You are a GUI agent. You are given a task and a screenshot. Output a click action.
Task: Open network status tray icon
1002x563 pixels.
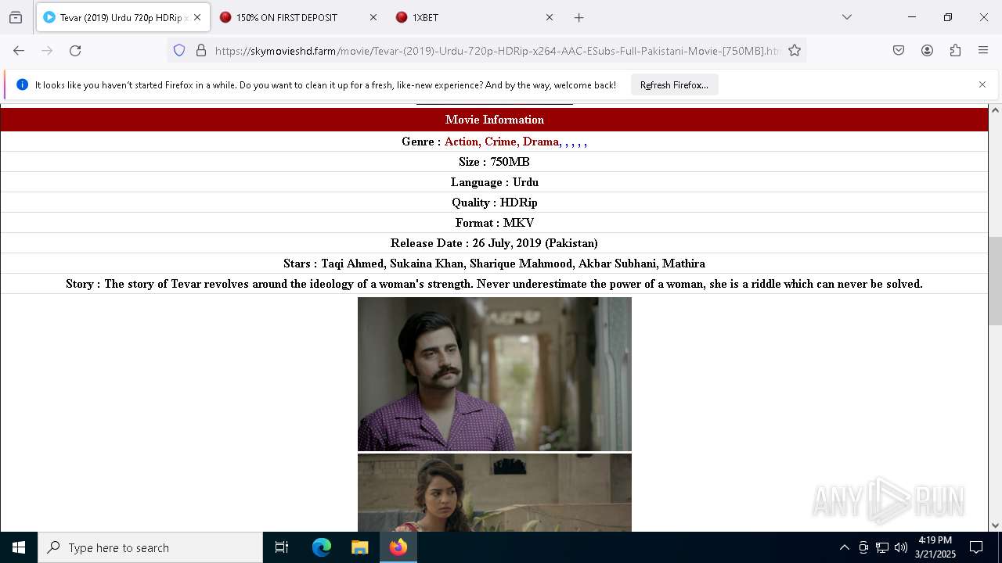click(882, 547)
